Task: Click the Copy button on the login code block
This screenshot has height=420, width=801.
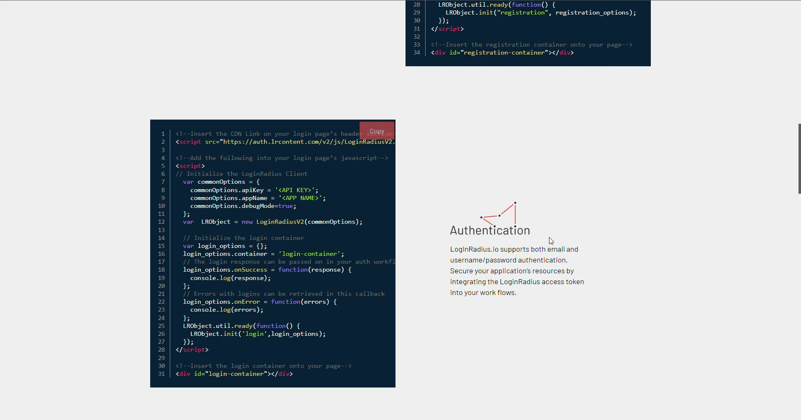Action: (x=377, y=131)
